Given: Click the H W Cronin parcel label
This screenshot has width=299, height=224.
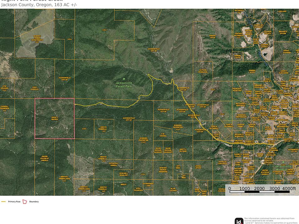Looking at the screenshot, I should pos(163,135).
